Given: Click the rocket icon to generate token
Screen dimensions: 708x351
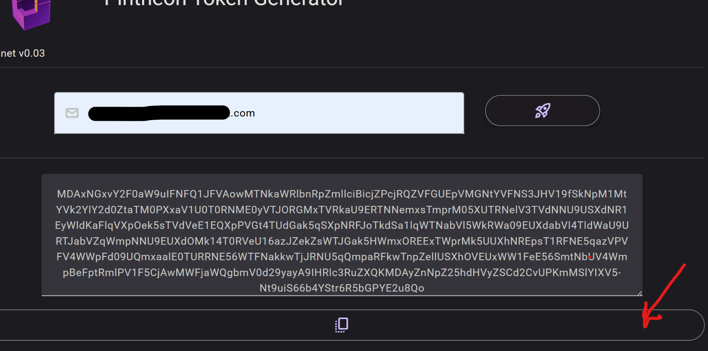Looking at the screenshot, I should click(542, 110).
